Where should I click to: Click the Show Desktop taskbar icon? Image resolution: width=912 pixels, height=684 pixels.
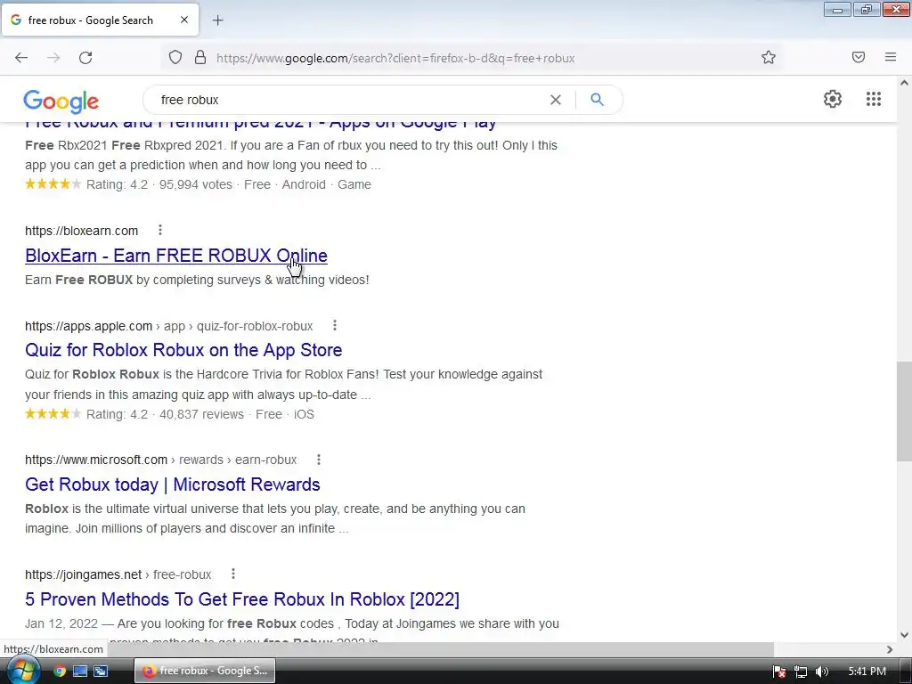(79, 671)
